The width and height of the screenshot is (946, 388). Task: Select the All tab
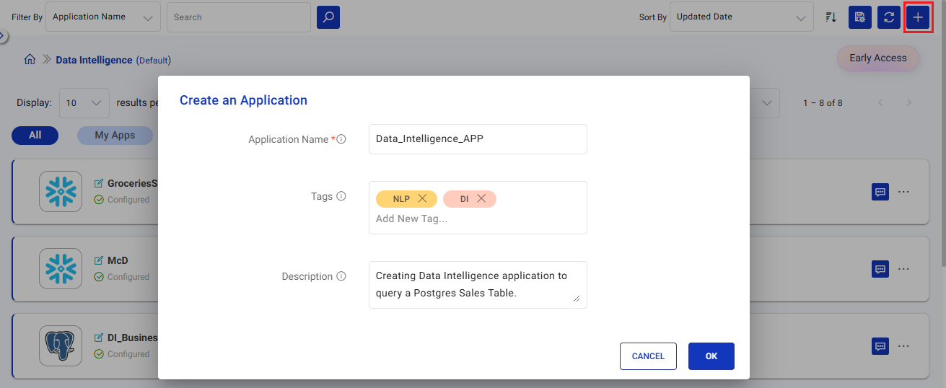coord(35,135)
